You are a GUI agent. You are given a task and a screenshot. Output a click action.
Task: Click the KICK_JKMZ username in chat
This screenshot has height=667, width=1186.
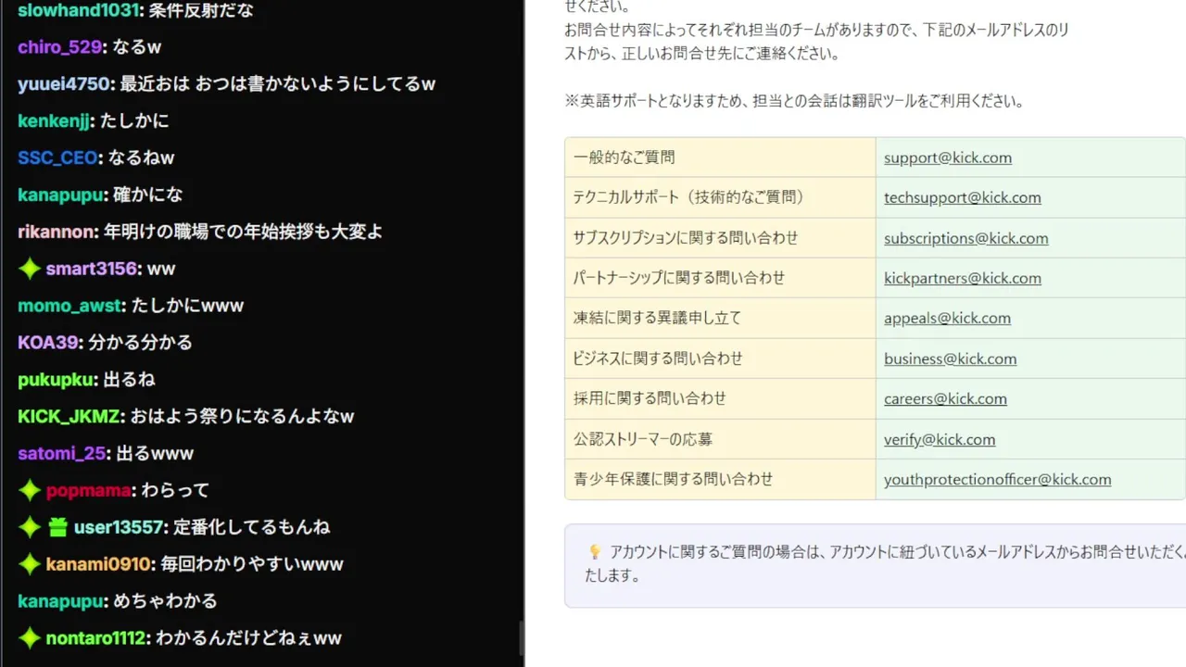tap(69, 417)
